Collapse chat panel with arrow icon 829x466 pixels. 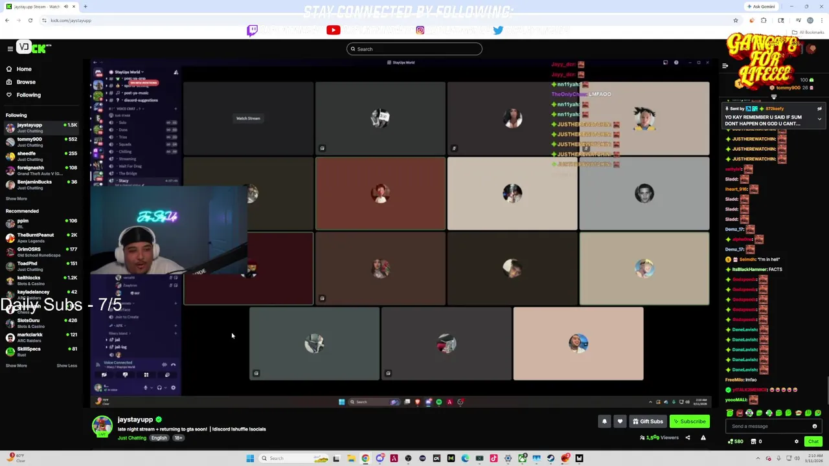tap(725, 65)
